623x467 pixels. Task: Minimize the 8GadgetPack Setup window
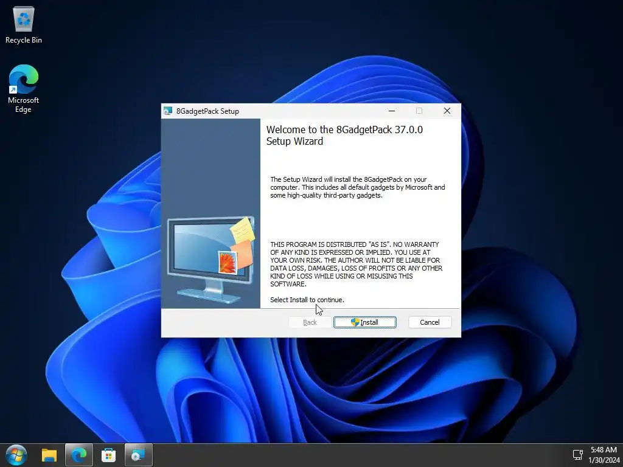(x=392, y=111)
